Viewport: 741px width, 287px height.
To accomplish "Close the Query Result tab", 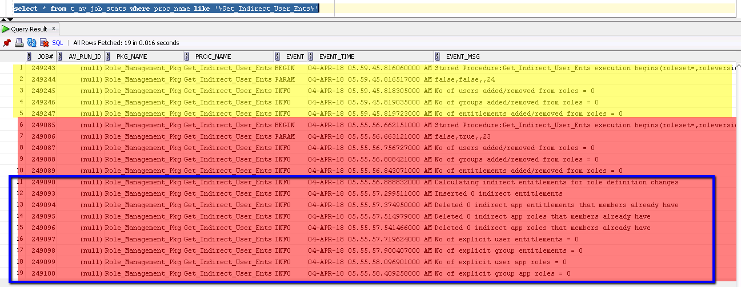I will (x=54, y=29).
